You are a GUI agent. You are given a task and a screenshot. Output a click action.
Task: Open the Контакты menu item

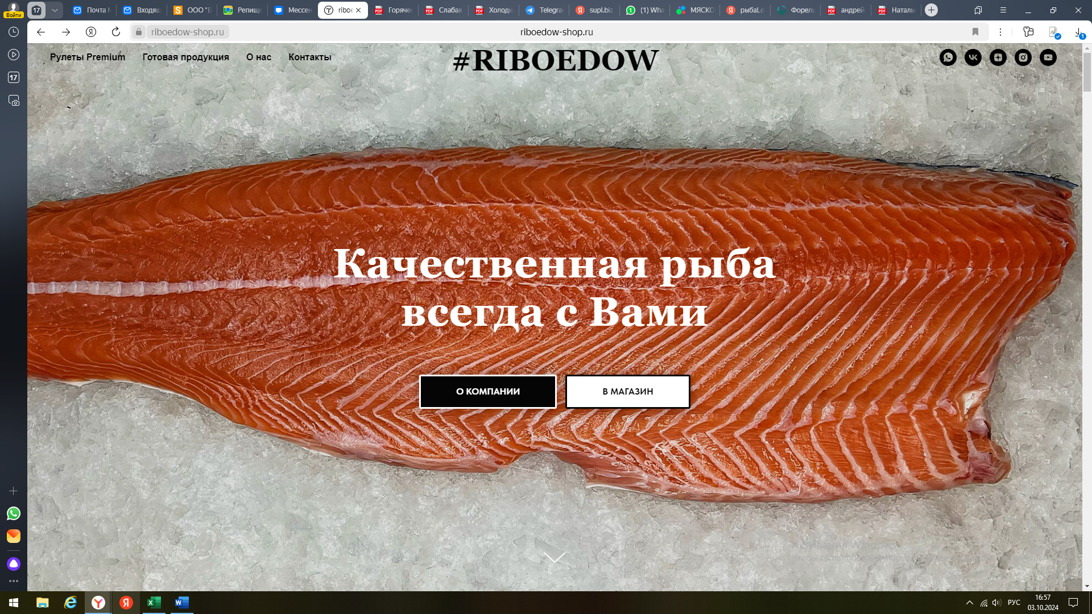pos(310,57)
